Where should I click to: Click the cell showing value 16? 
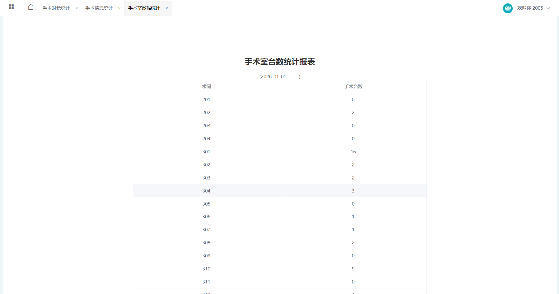[x=353, y=152]
